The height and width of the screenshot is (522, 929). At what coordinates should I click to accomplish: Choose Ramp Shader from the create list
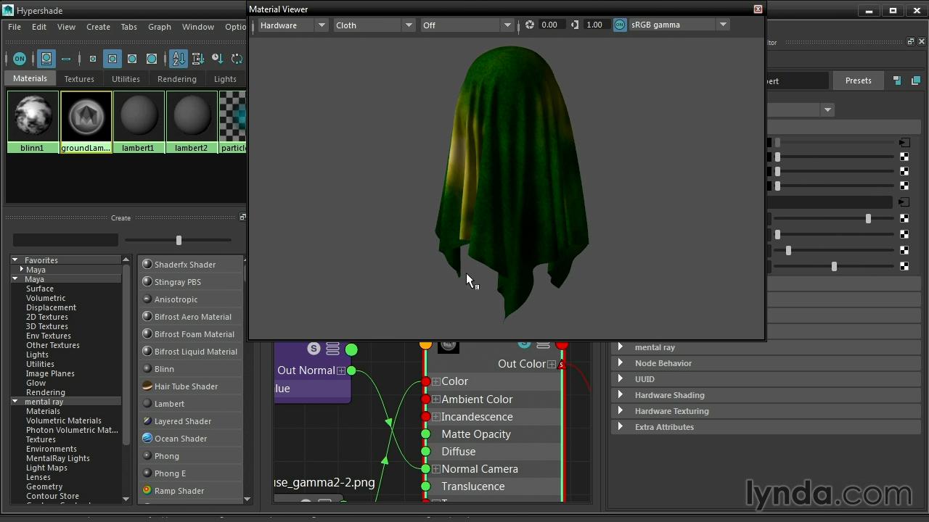[x=179, y=491]
